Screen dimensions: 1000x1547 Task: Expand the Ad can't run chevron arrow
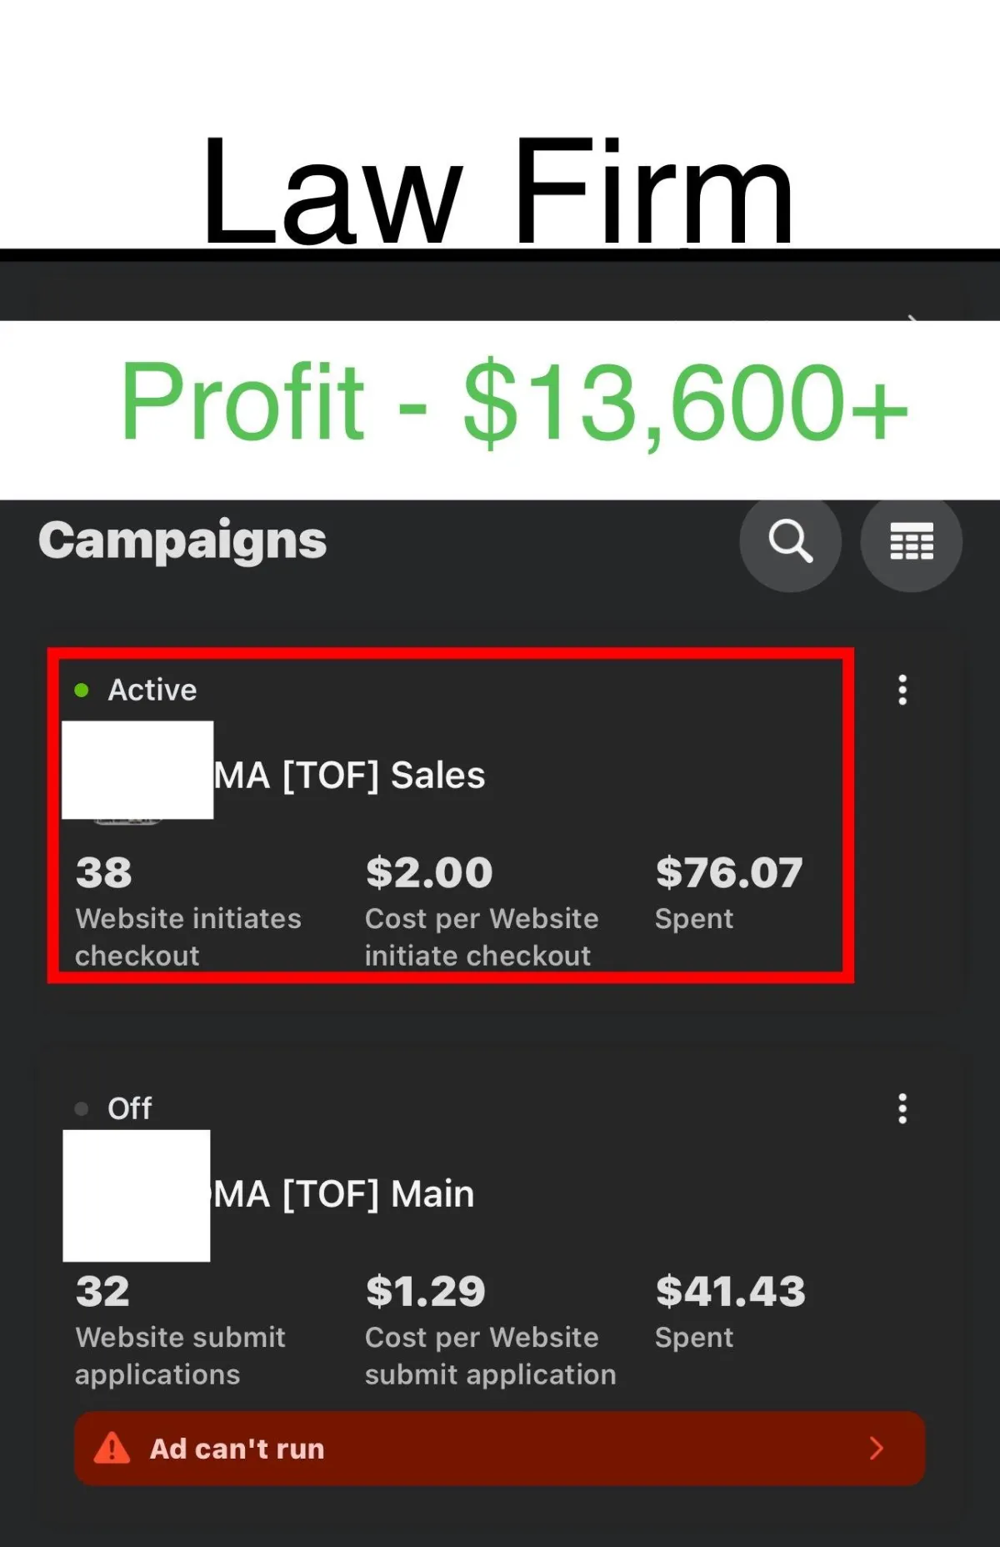(x=876, y=1448)
